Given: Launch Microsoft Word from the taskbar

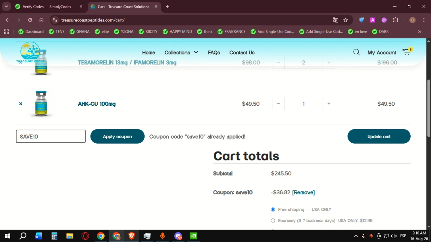Looking at the screenshot, I should point(39,236).
